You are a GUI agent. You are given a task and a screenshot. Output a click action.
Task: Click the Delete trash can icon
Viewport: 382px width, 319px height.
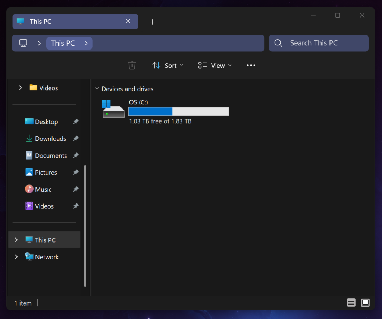132,65
